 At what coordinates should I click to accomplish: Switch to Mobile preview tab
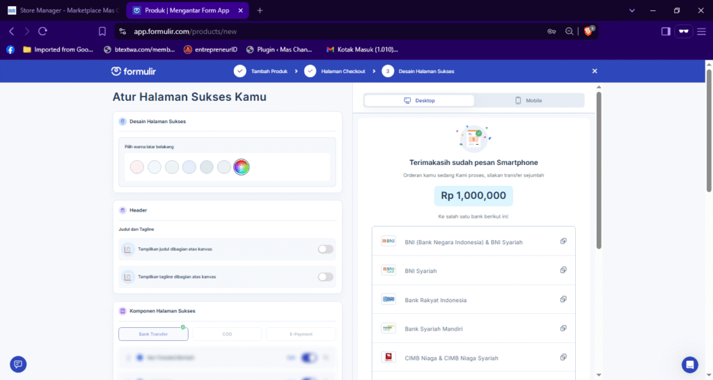coord(528,100)
